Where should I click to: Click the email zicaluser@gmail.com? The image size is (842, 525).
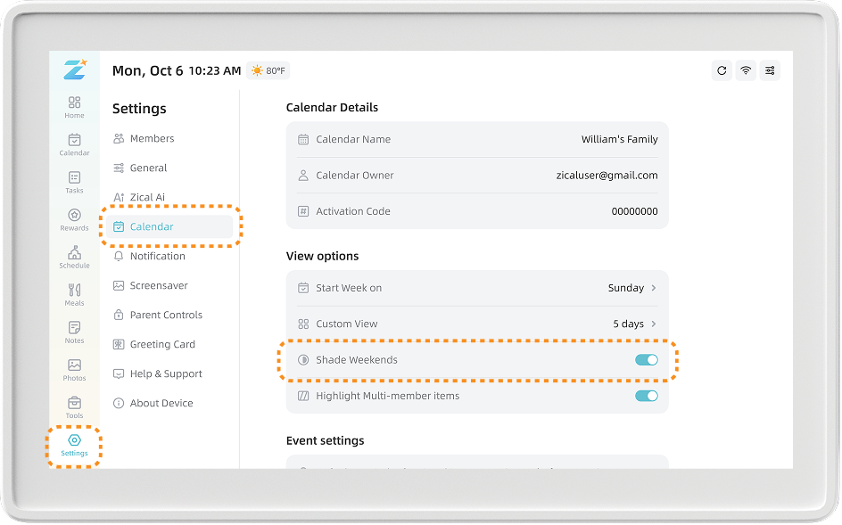tap(607, 175)
